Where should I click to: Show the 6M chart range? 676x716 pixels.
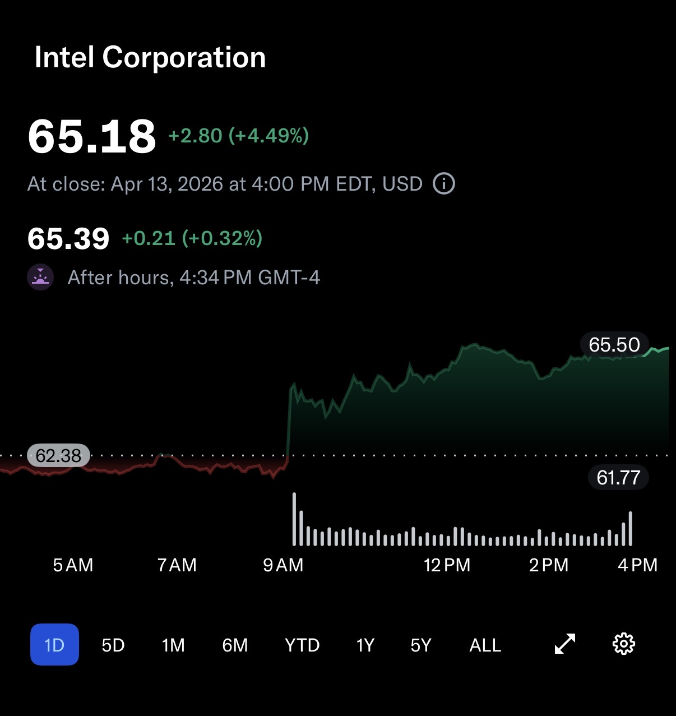235,645
